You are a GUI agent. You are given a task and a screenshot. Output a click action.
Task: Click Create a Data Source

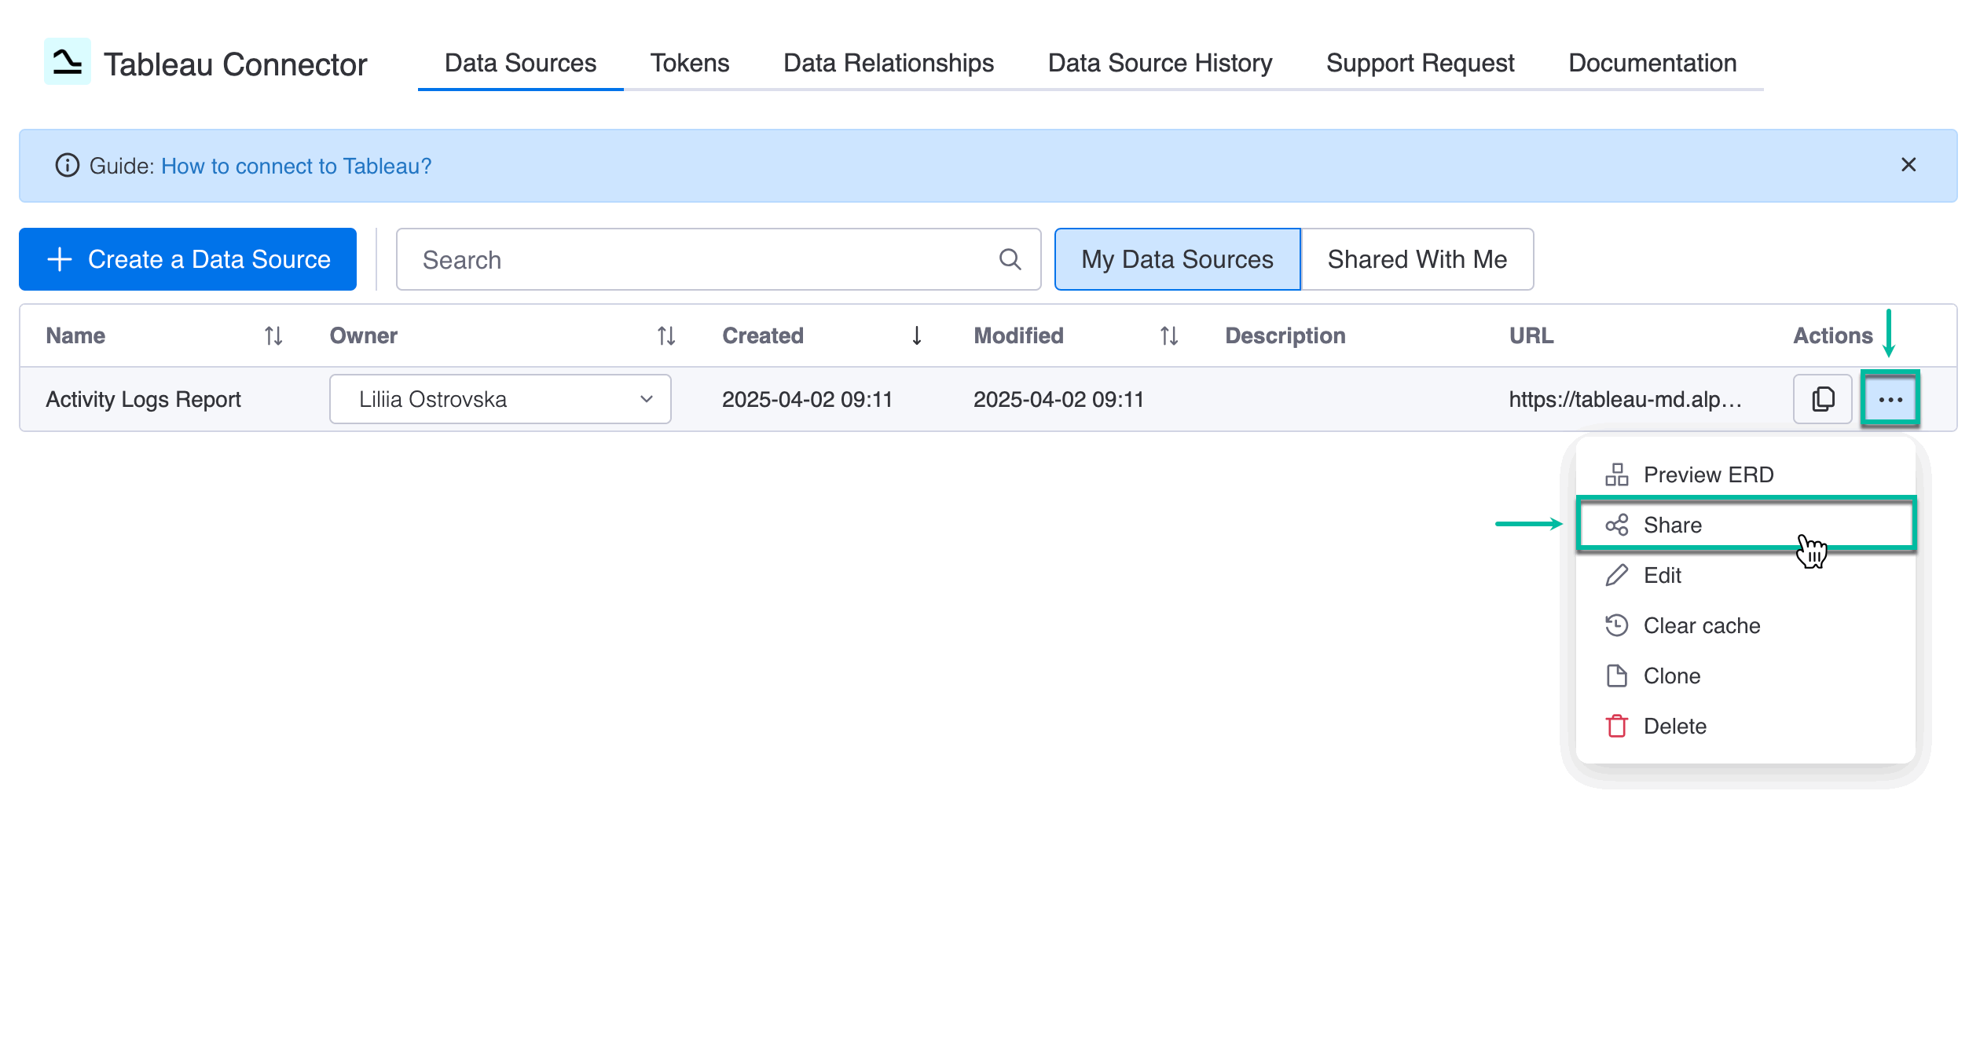[187, 259]
